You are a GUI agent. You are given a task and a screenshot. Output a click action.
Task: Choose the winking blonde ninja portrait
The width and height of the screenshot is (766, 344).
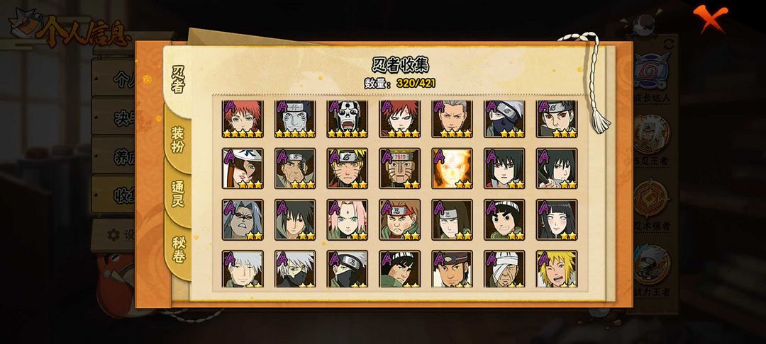(x=557, y=268)
